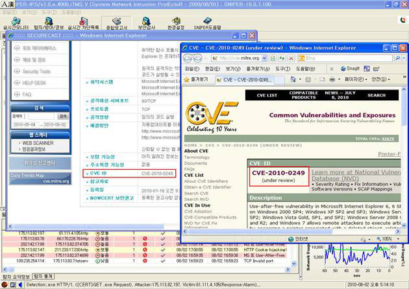The width and height of the screenshot is (409, 289).
Task: Open the Home button dropdown arrow
Action: coord(300,79)
